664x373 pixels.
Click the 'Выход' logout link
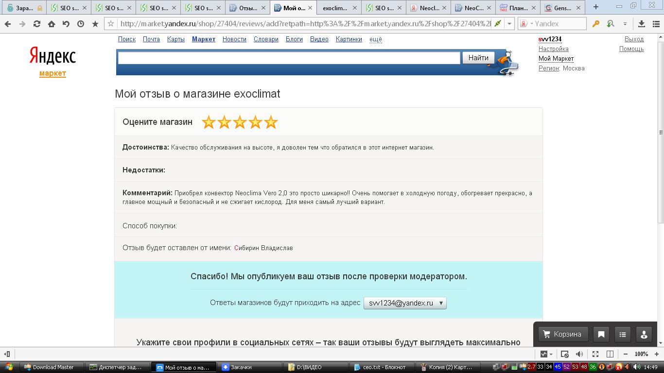(634, 39)
